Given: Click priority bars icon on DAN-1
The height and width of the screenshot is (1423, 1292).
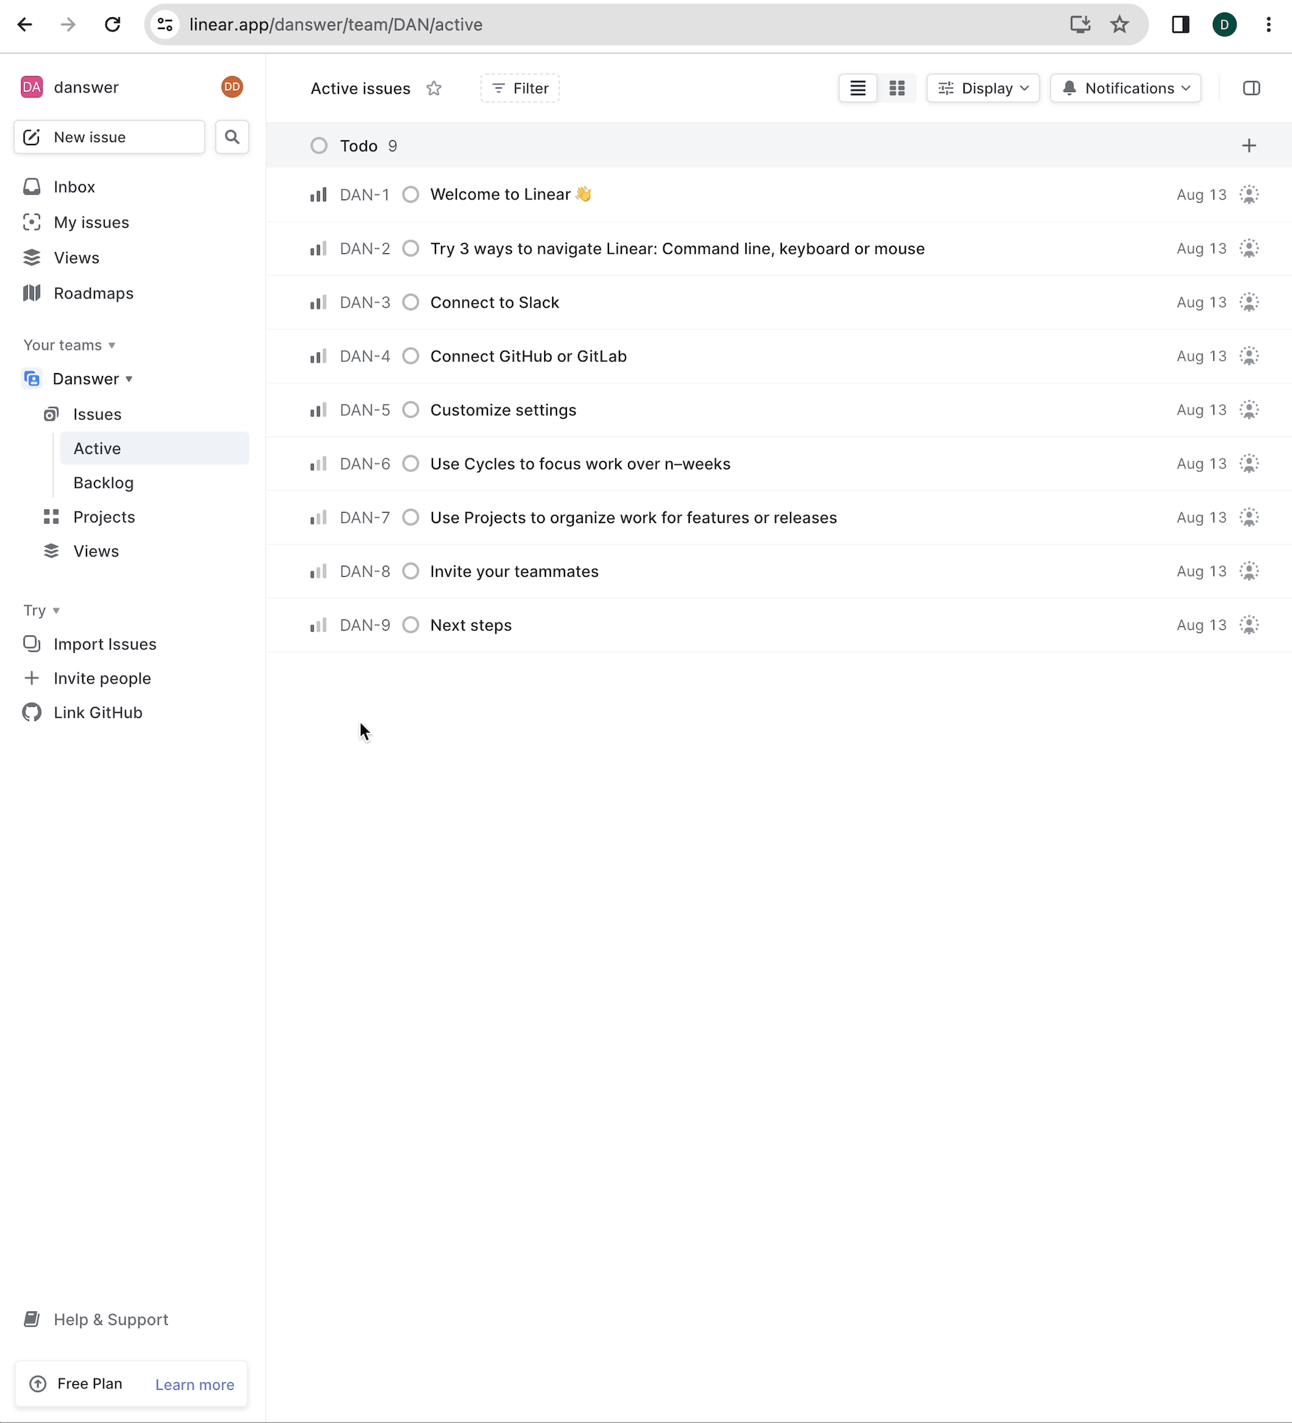Looking at the screenshot, I should [x=319, y=195].
